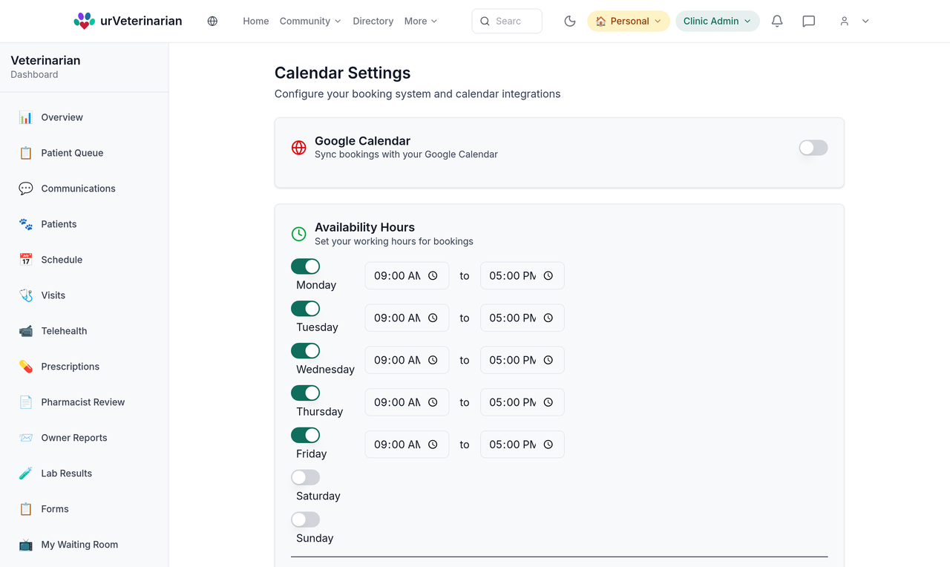950x567 pixels.
Task: Open Lab Results in sidebar
Action: 84,473
